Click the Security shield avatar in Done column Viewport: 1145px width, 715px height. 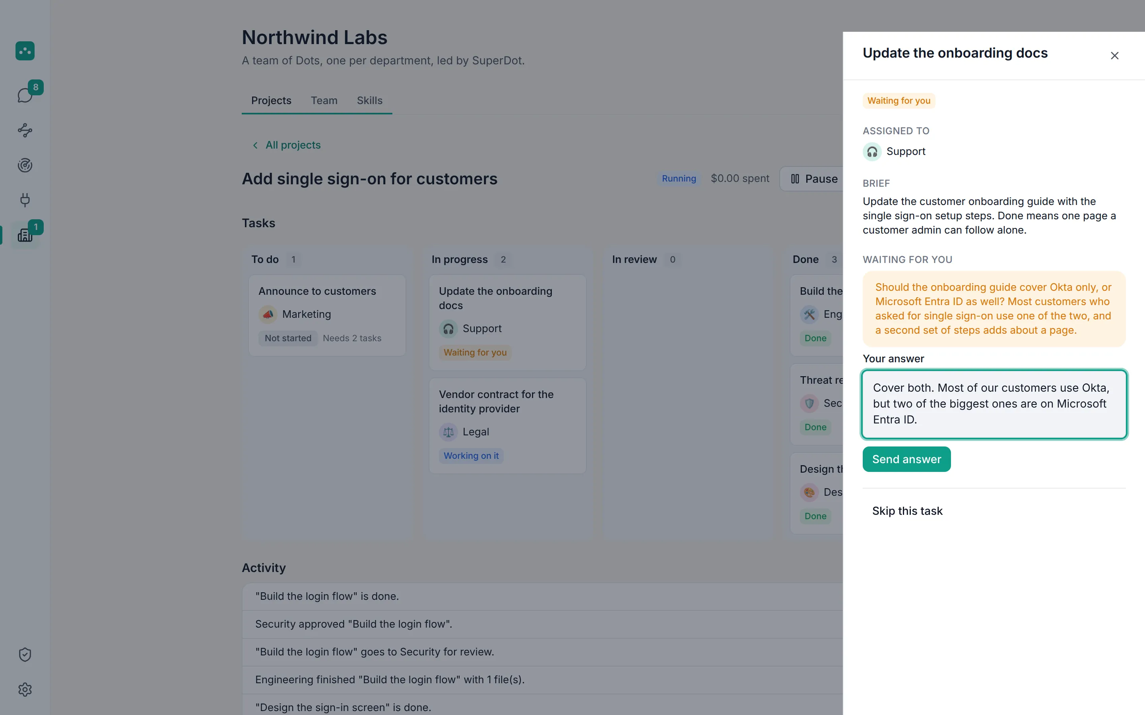[809, 403]
